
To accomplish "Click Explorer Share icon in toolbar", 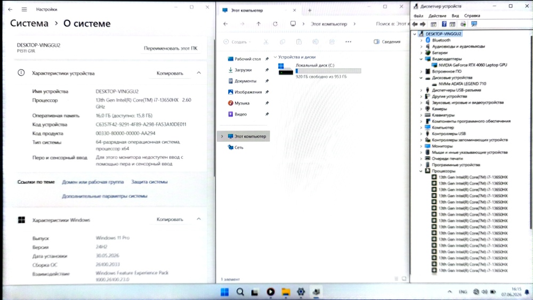I will coord(332,42).
